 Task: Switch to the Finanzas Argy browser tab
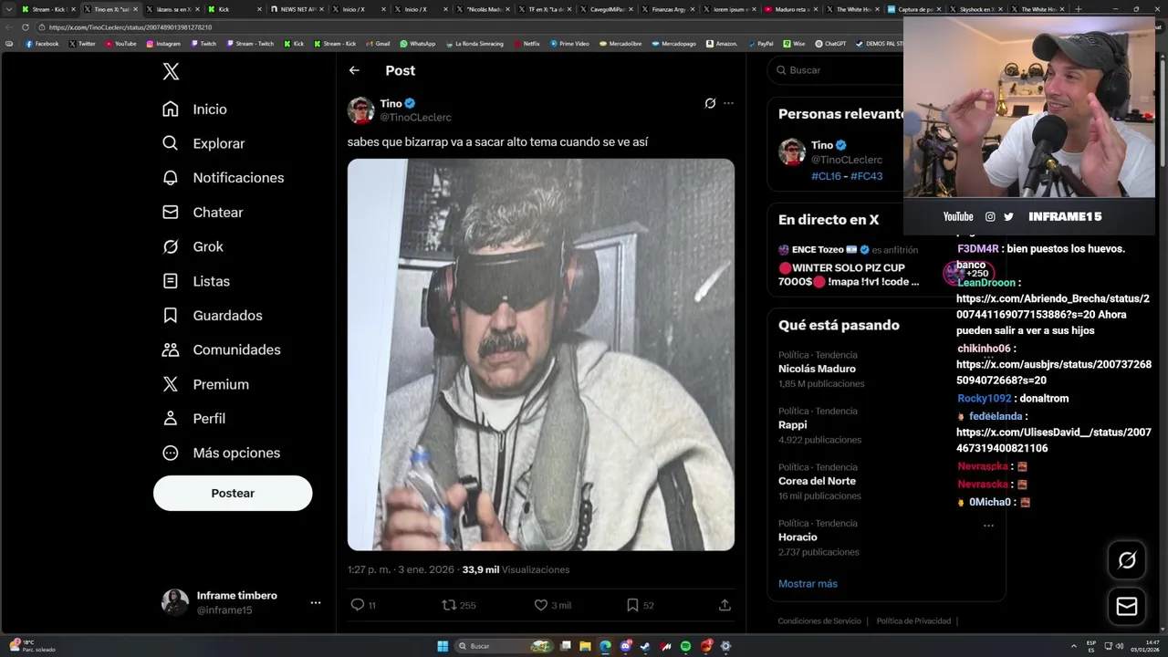point(669,9)
